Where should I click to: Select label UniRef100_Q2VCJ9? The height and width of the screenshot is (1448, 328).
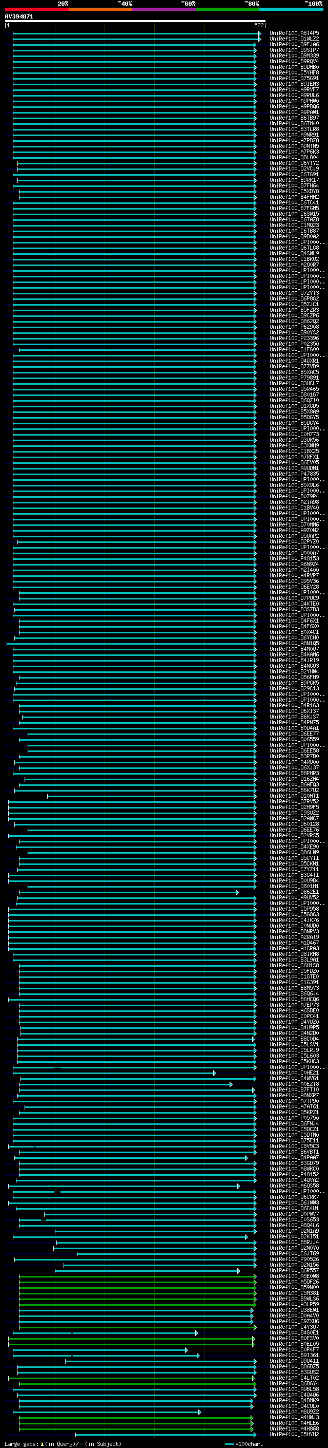[294, 169]
